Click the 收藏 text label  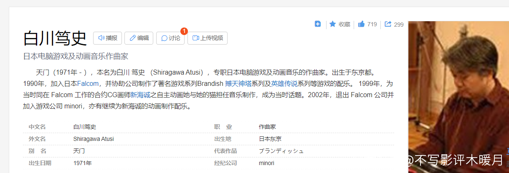click(x=344, y=24)
